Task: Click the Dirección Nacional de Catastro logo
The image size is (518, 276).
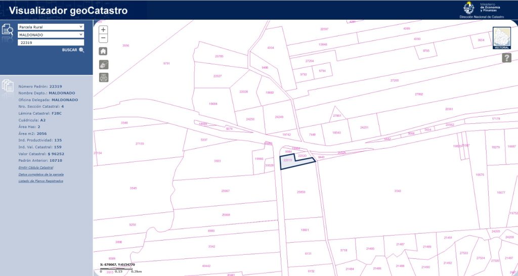Action: click(x=482, y=10)
